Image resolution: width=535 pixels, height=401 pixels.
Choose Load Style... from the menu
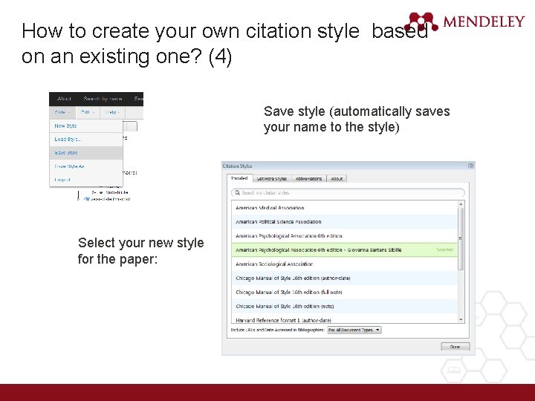pyautogui.click(x=86, y=139)
